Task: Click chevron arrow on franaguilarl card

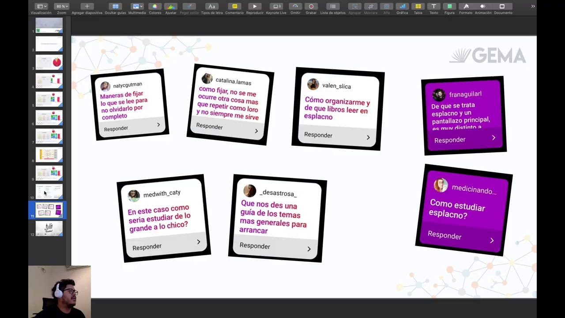Action: click(x=493, y=138)
